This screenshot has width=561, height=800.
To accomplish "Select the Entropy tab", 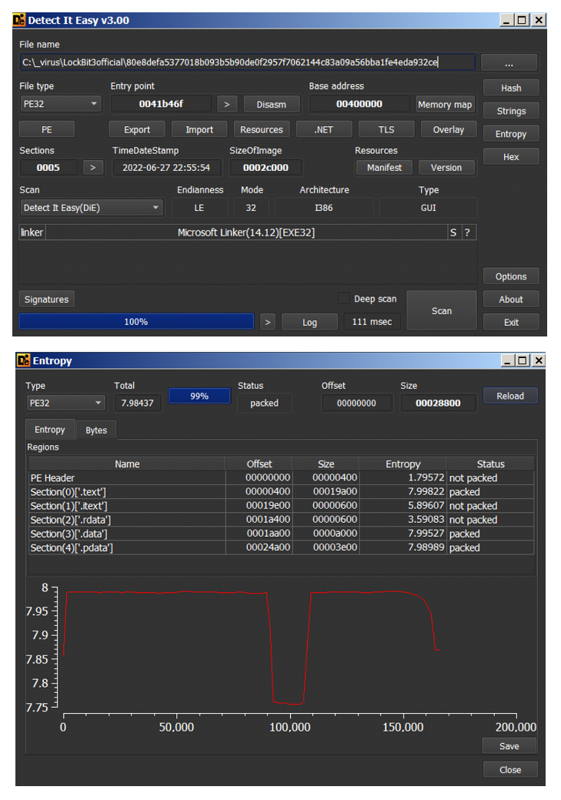I will coord(50,430).
